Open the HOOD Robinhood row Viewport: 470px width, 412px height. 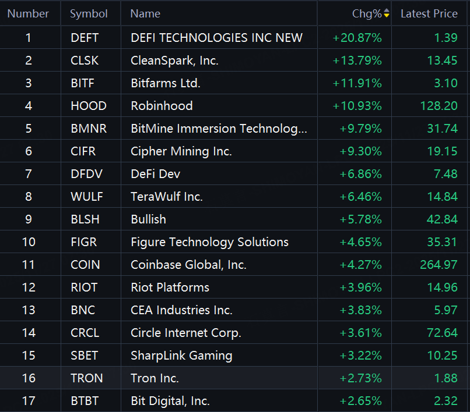(x=235, y=106)
